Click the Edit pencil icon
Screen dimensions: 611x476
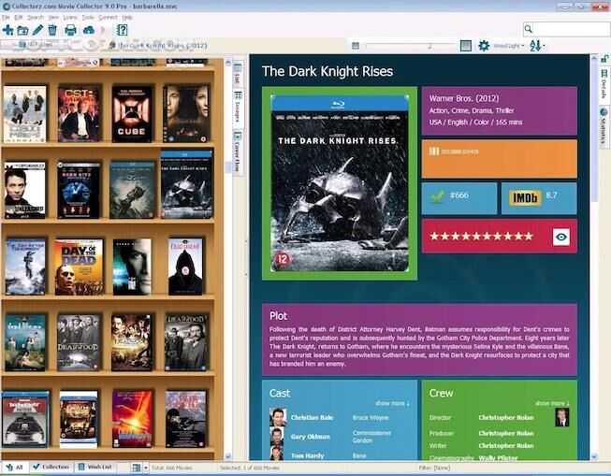pos(37,30)
